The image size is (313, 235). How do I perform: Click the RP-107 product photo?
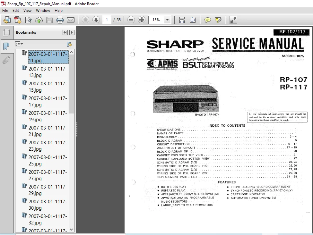coord(186,99)
